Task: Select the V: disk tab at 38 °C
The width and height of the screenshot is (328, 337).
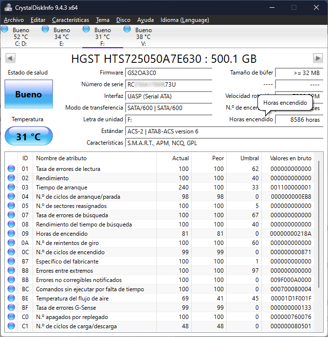Action: (143, 37)
